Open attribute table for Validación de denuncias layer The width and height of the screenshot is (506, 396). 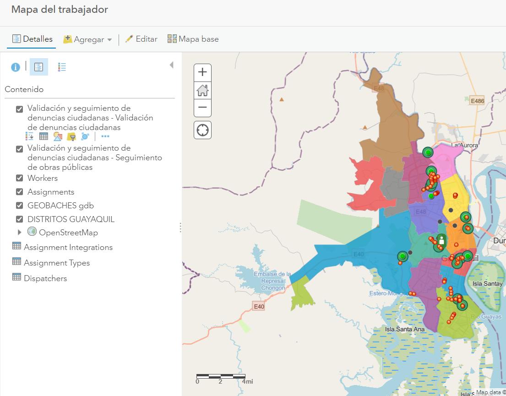coord(44,136)
